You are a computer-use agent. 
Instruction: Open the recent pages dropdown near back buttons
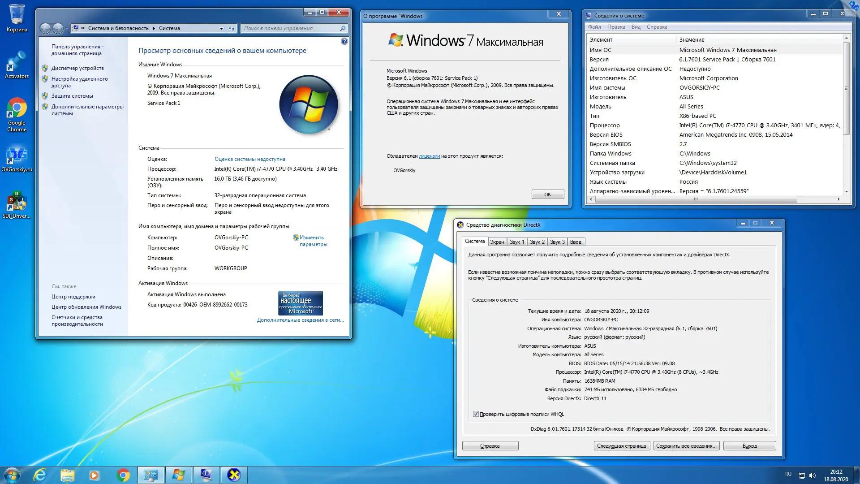(x=67, y=29)
